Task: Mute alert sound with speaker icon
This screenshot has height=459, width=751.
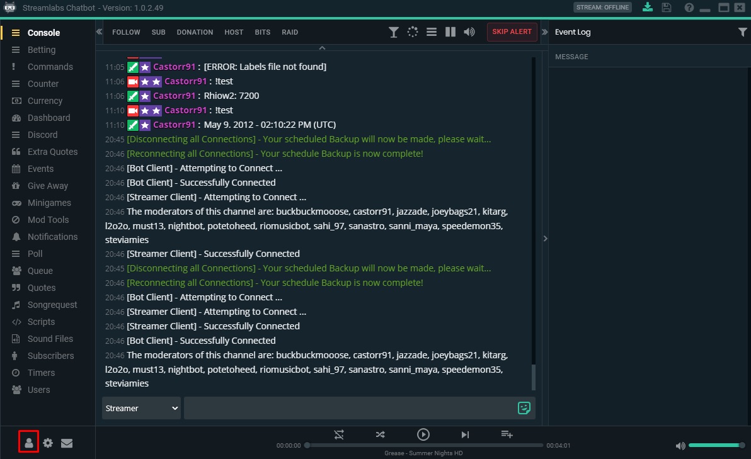Action: point(469,32)
